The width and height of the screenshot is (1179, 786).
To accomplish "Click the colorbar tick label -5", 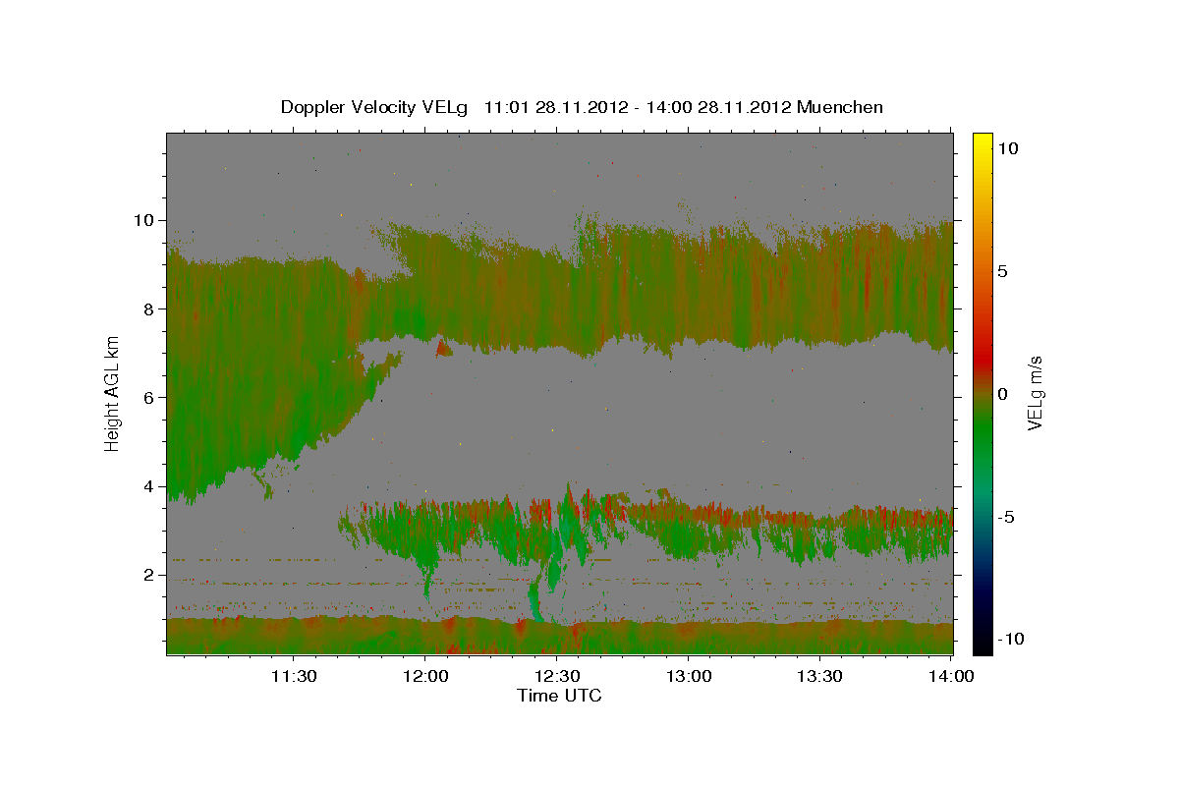I will [1007, 517].
